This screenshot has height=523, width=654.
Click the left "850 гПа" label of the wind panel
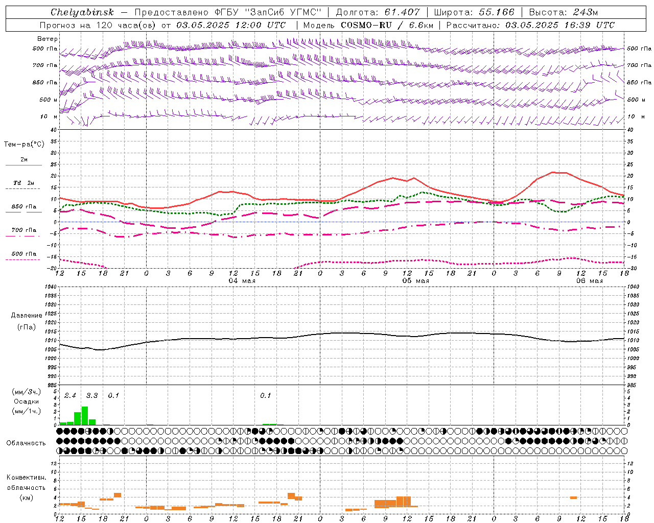[x=45, y=82]
